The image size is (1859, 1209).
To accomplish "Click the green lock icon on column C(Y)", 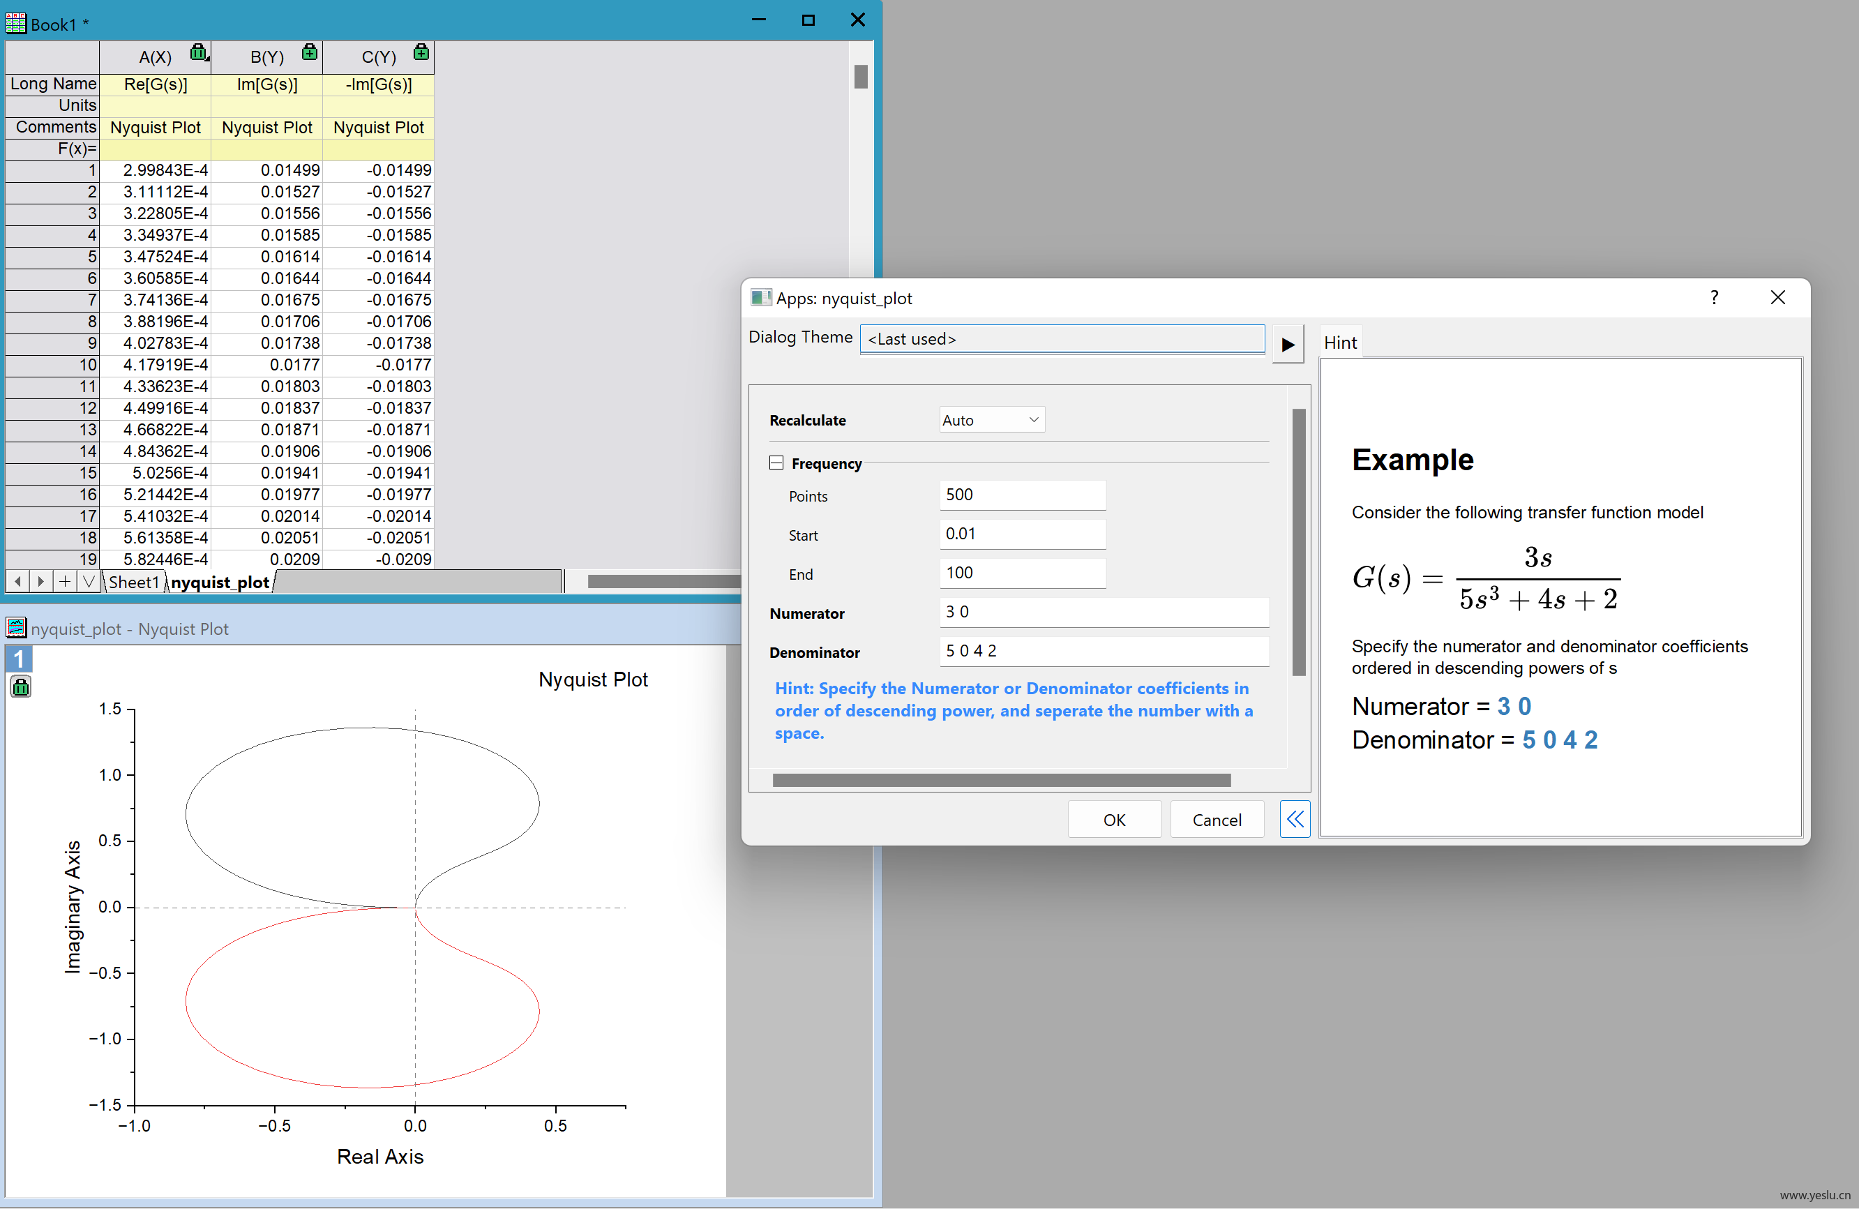I will [x=421, y=52].
